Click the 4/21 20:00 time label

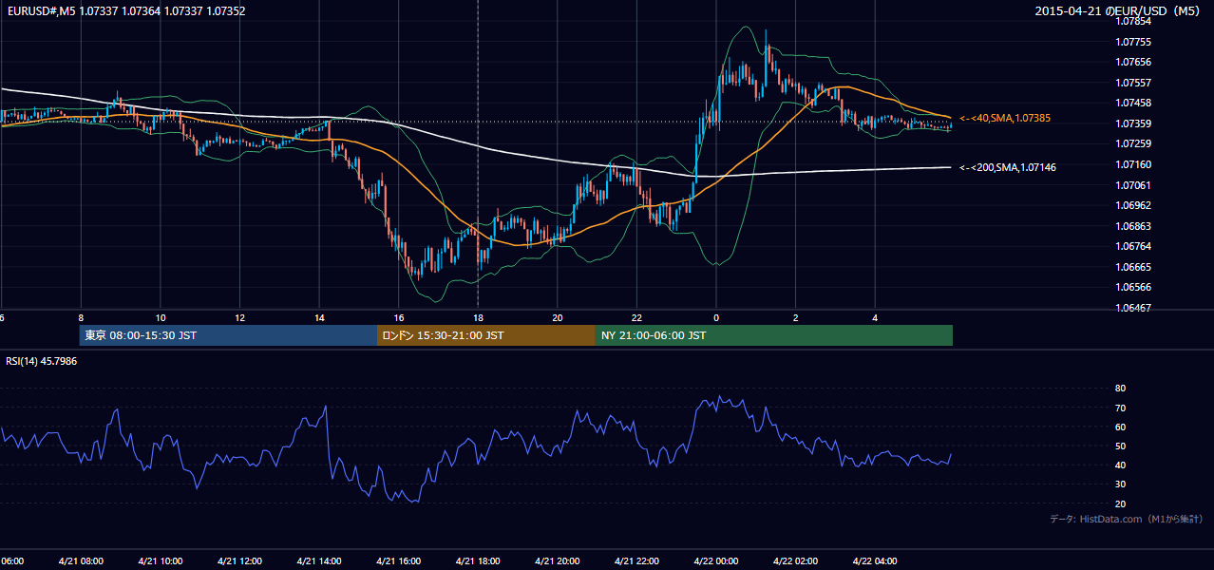[558, 561]
